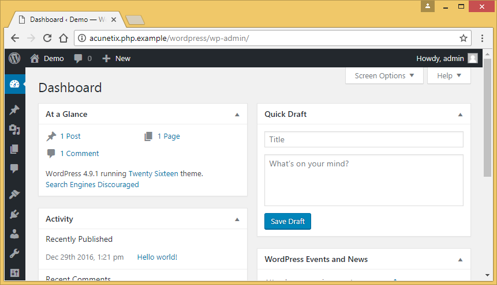Viewport: 497px width, 285px height.
Task: Click the Save Draft button
Action: [x=287, y=222]
